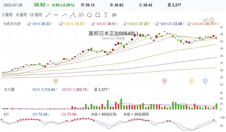Image resolution: width=226 pixels, height=132 pixels.
Task: Switch chart range to 12 個月
Action: tap(36, 15)
